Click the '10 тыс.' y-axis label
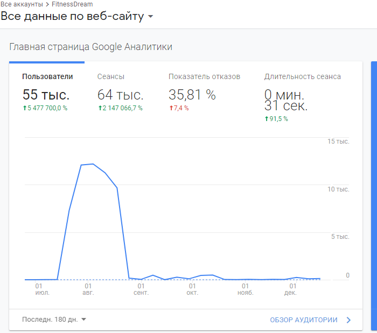 (x=338, y=189)
